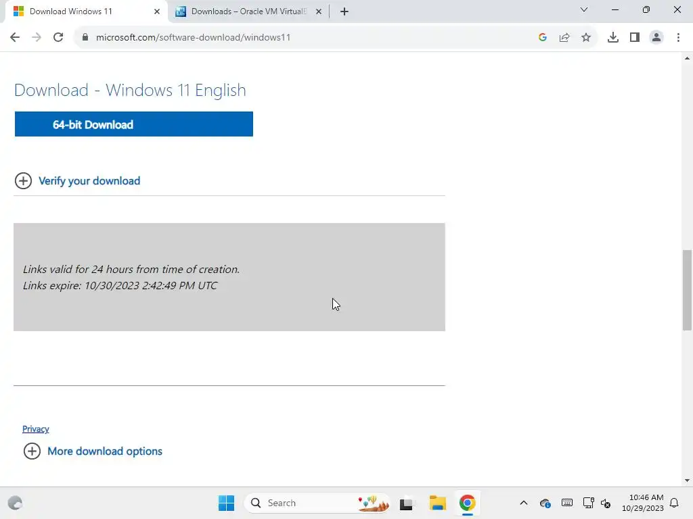Share this page using the share icon
The image size is (693, 519).
coord(564,38)
